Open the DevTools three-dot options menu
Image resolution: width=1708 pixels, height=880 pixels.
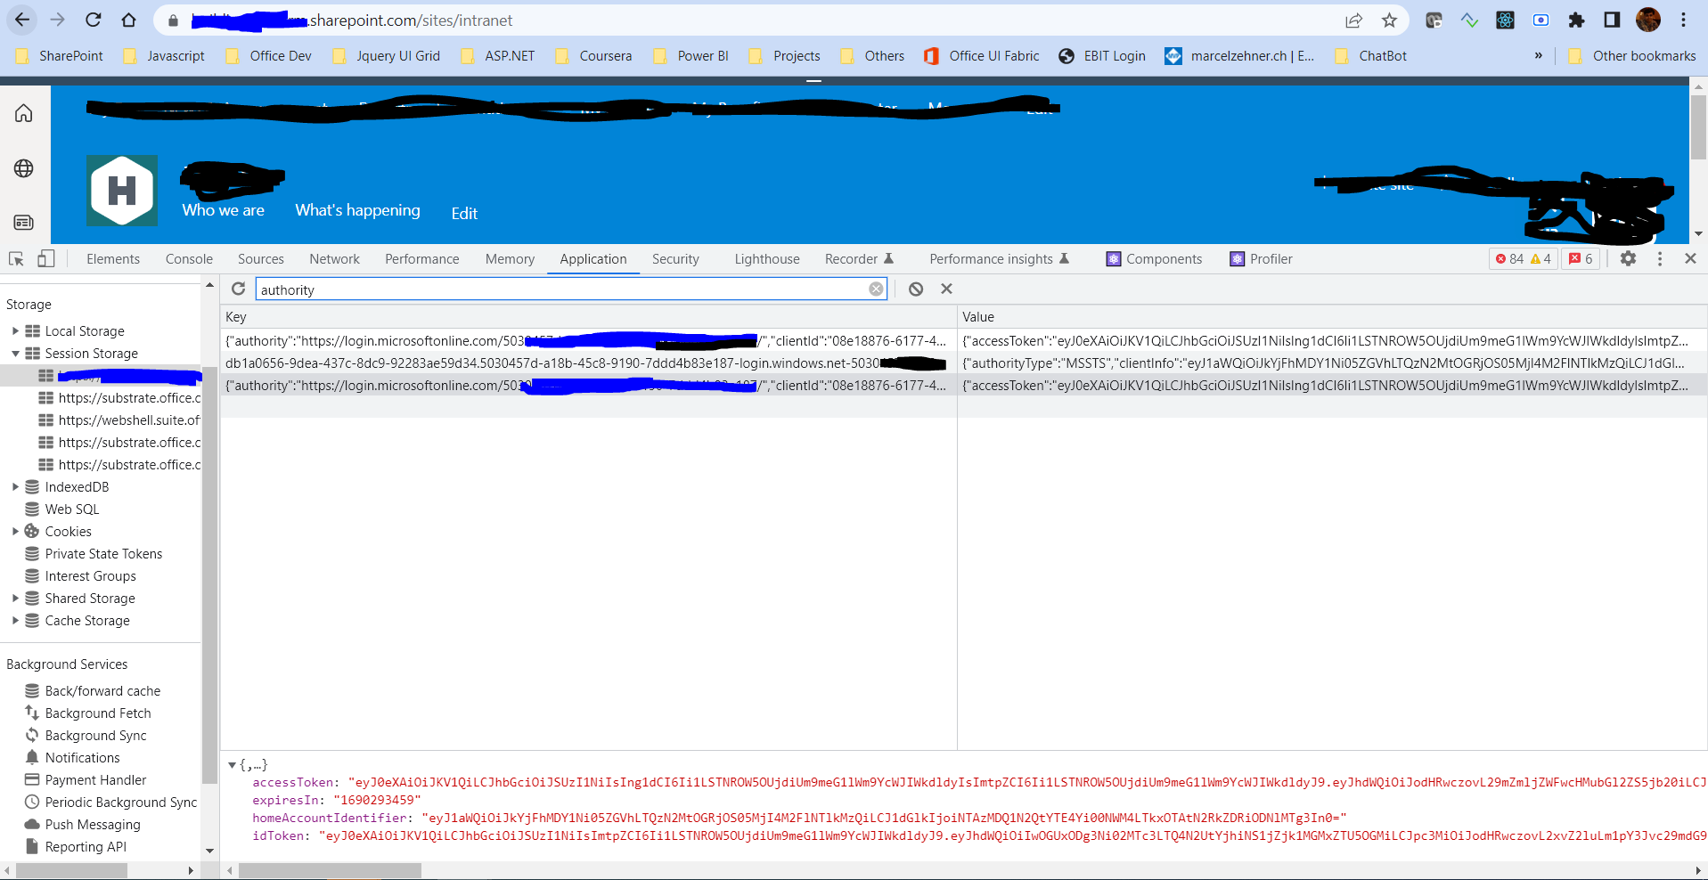click(x=1660, y=258)
